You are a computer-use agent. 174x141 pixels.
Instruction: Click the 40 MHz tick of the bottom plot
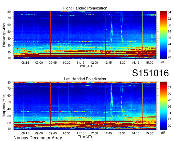click(x=9, y=109)
